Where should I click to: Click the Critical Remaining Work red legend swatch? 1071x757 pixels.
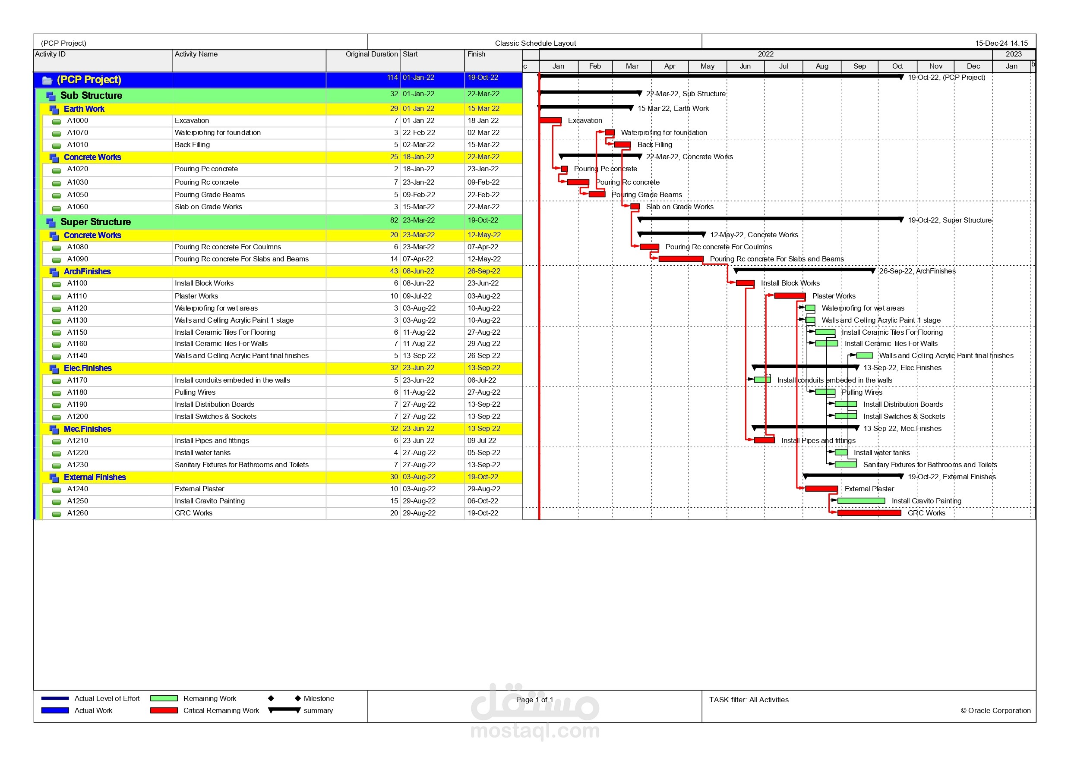coord(164,711)
